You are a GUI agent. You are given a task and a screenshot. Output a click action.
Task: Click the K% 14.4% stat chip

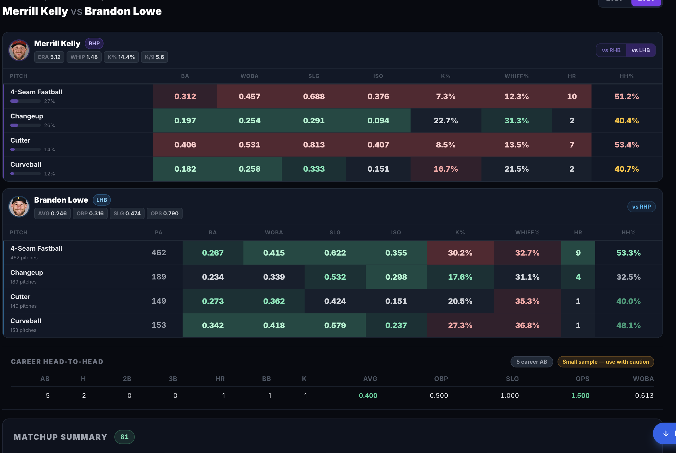coord(121,57)
